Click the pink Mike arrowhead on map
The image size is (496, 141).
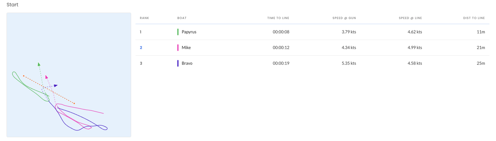pos(46,77)
